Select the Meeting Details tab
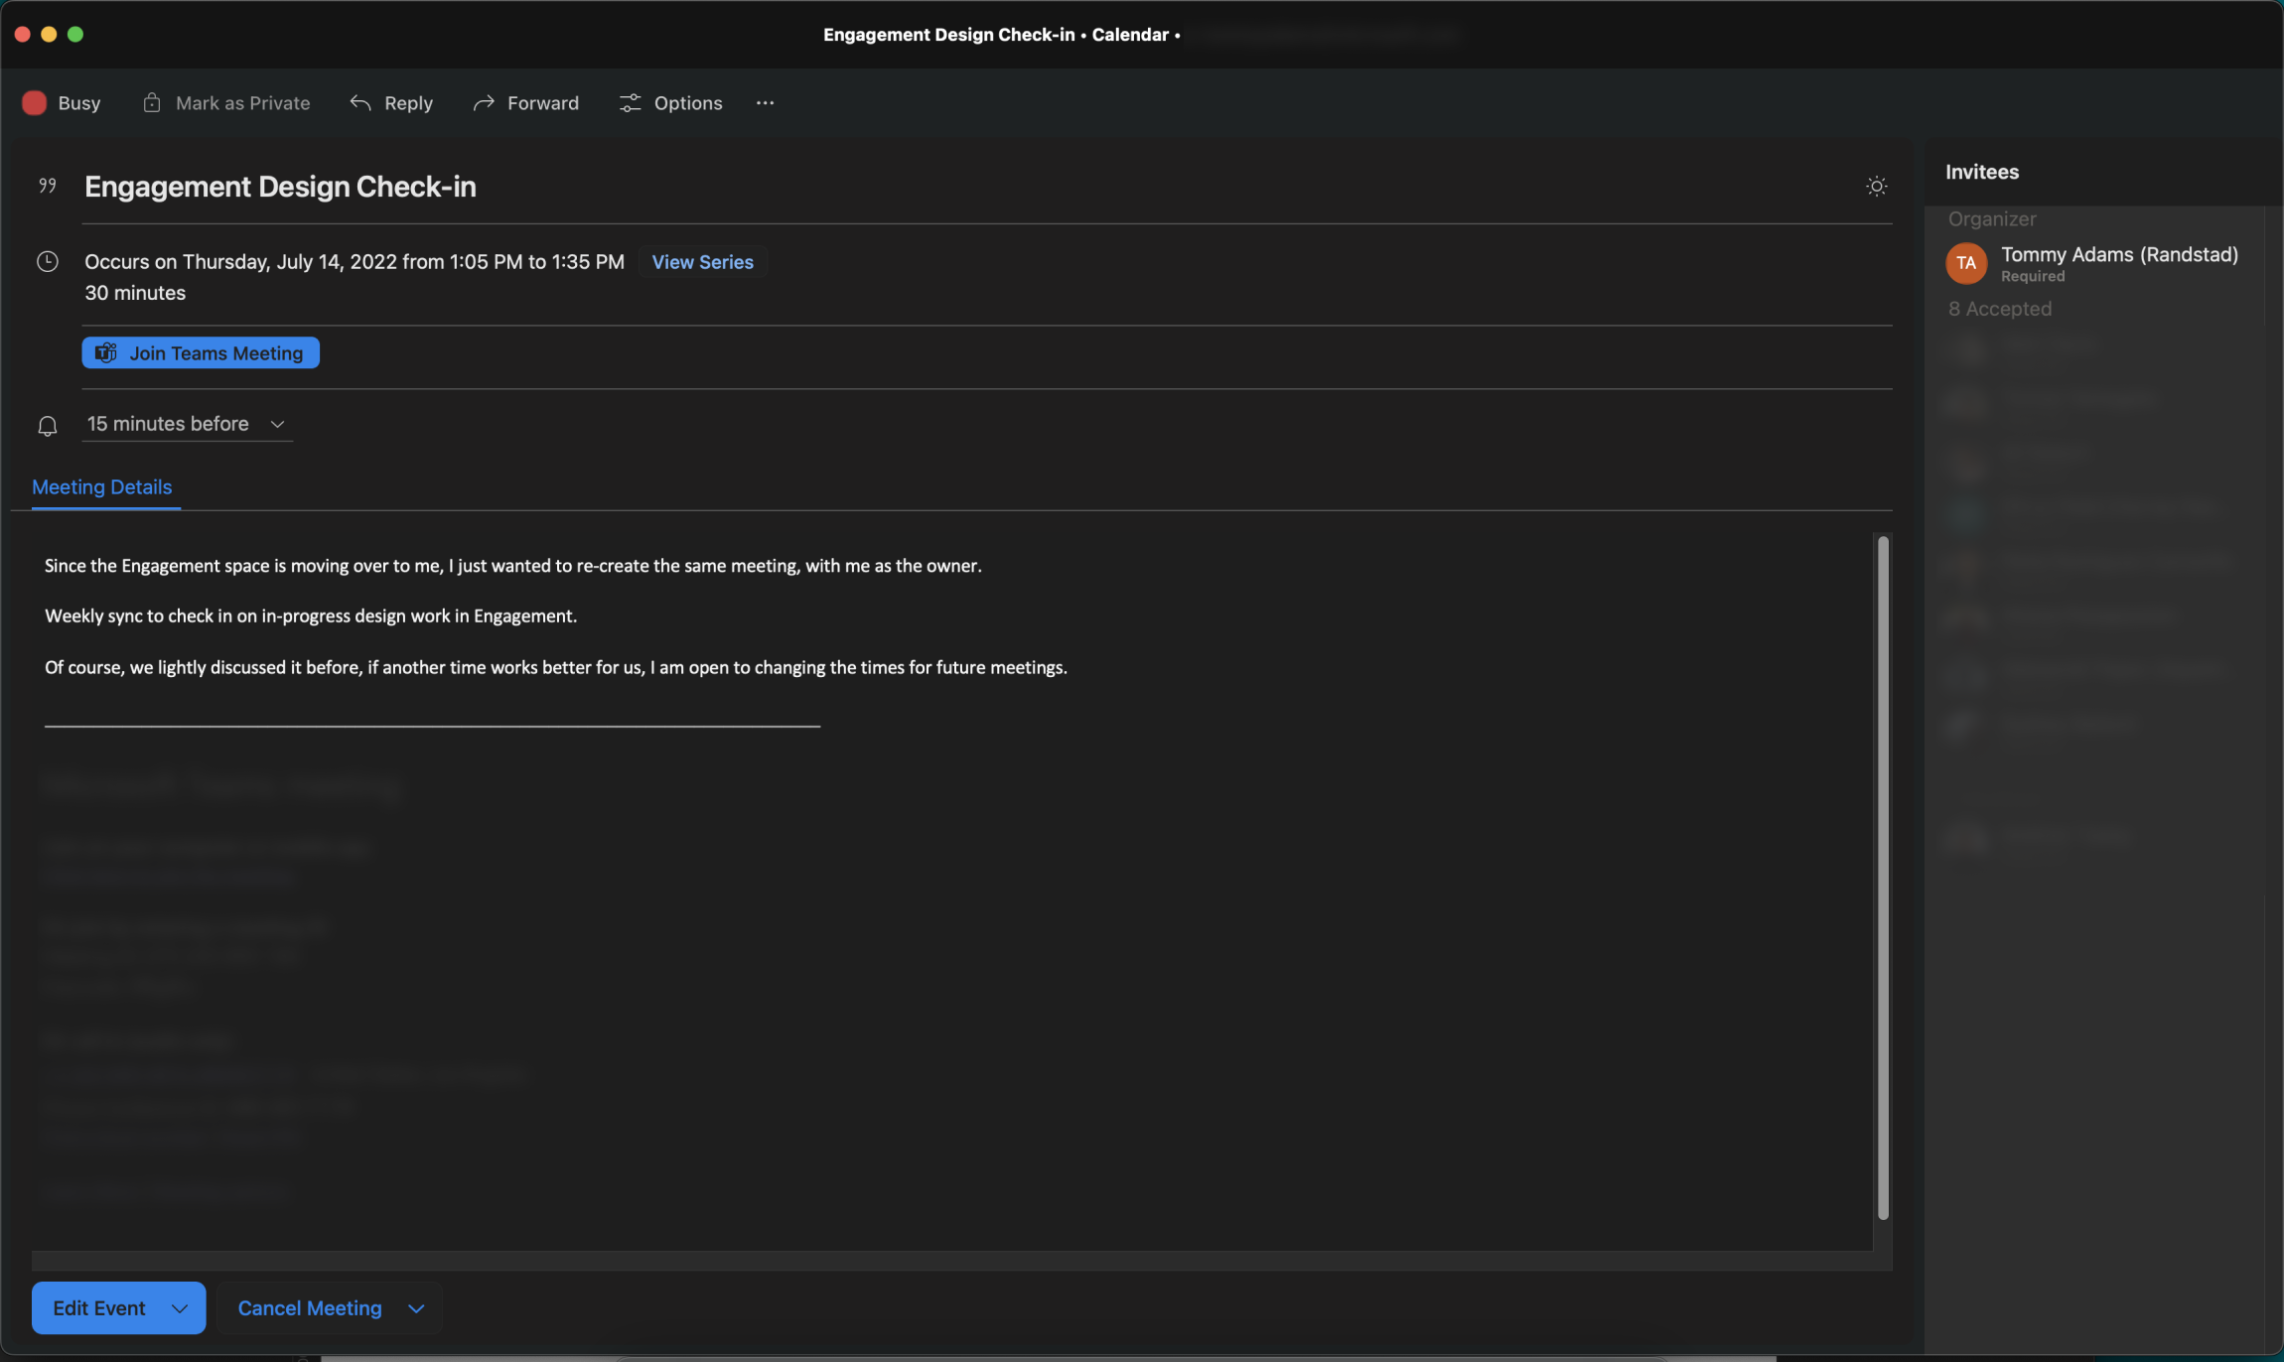 pyautogui.click(x=102, y=487)
